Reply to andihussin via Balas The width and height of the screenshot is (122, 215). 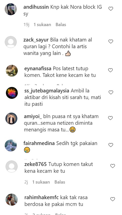click(61, 25)
